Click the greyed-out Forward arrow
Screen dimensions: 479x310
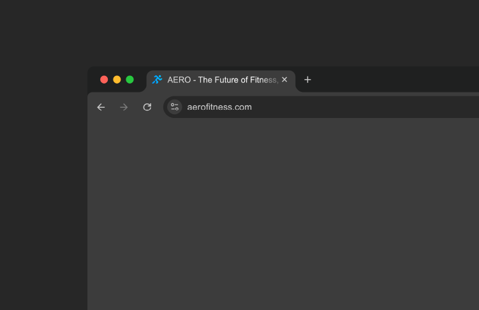[x=124, y=107]
